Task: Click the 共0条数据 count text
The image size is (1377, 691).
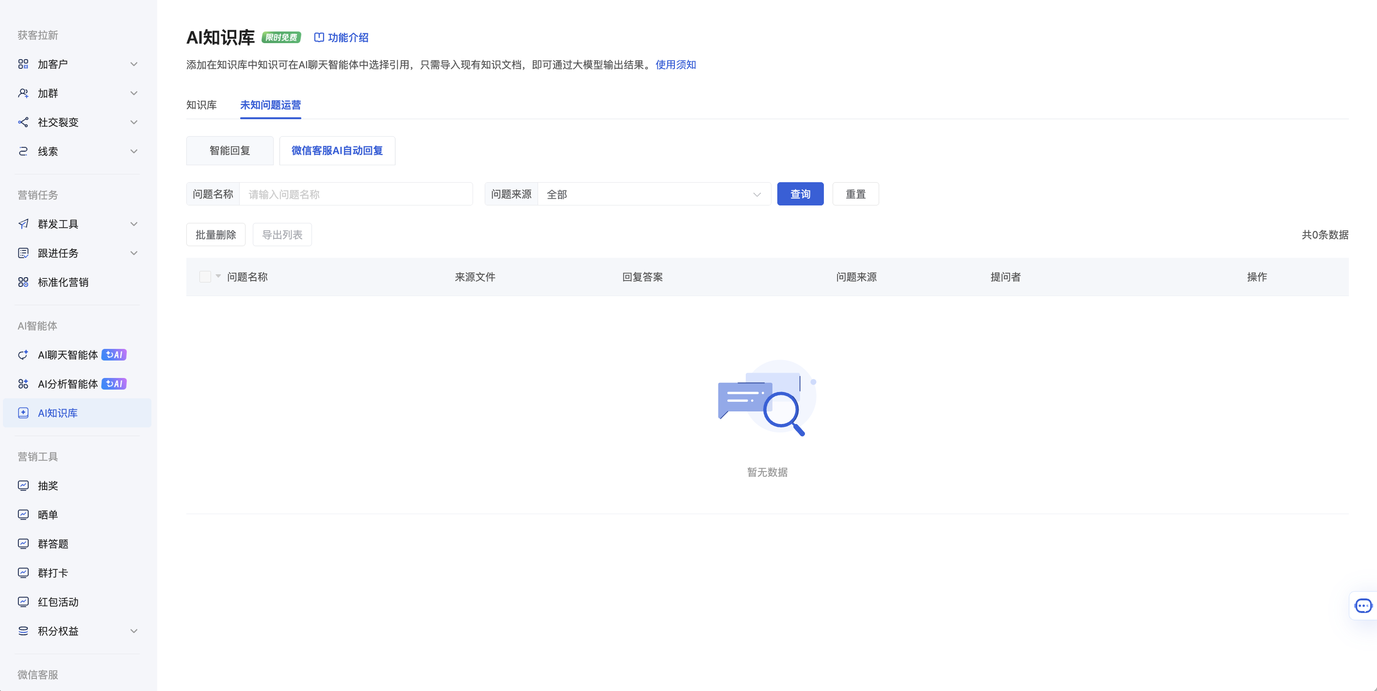Action: point(1325,235)
